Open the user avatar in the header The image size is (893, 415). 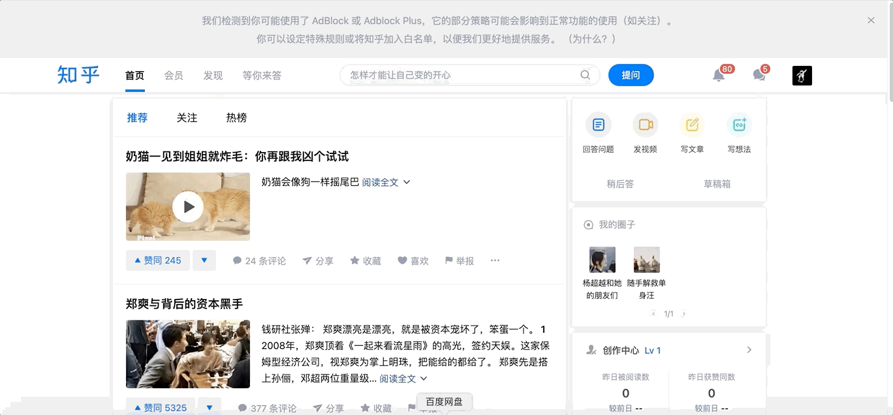(802, 76)
